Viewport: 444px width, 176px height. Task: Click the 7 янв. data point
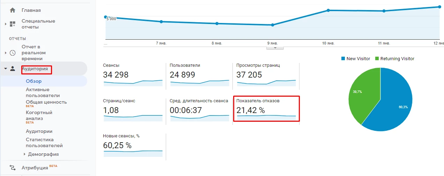click(161, 22)
